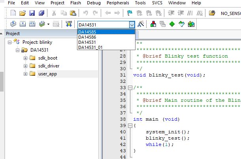Collapse comment block at line 33
This screenshot has width=241, height=159.
point(130,88)
